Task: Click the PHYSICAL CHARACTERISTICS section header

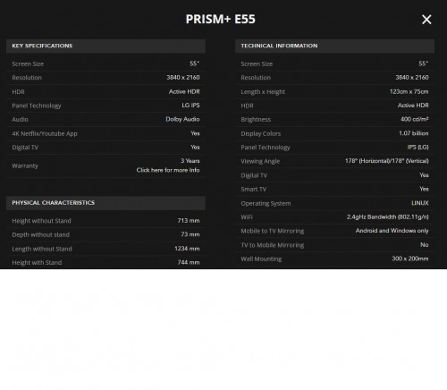Action: (105, 203)
